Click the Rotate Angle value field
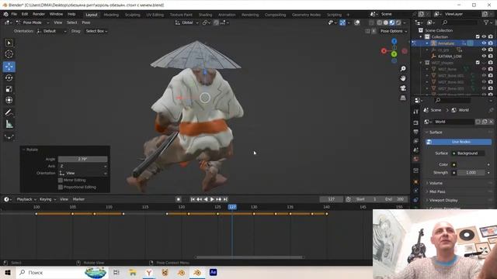The height and width of the screenshot is (279, 497). click(83, 159)
